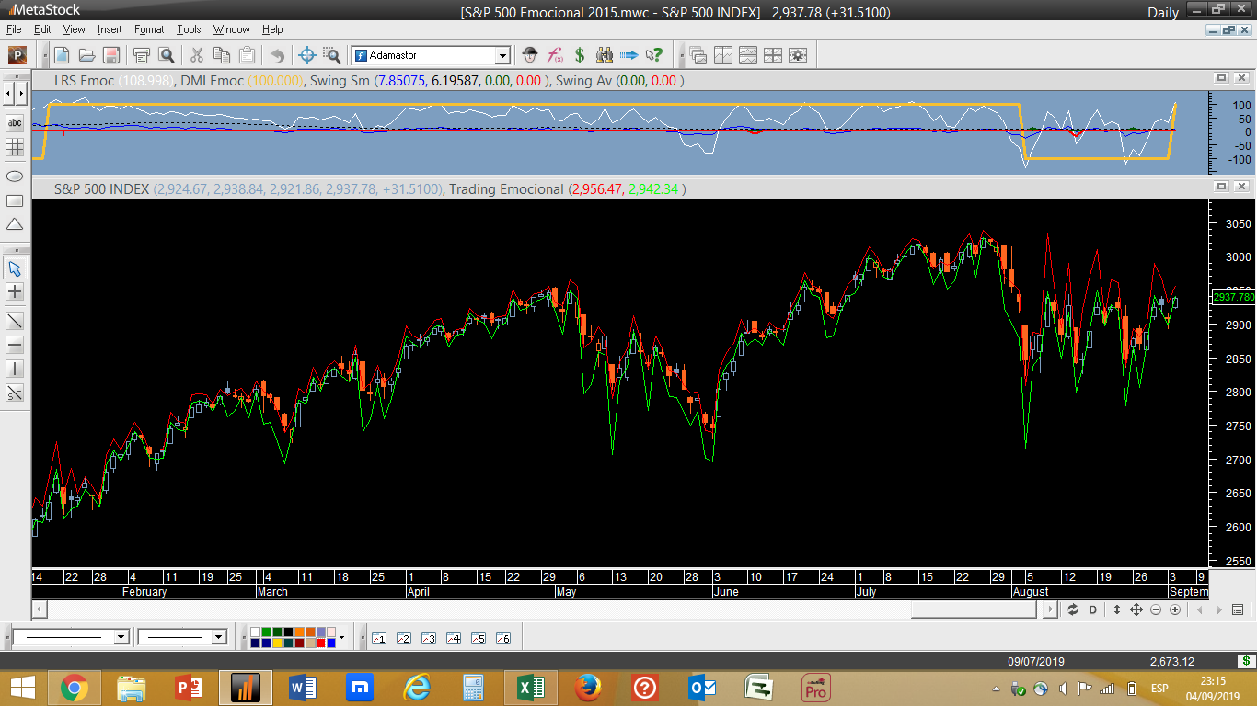This screenshot has height=706, width=1257.
Task: Apply chart template button 3
Action: pos(428,638)
